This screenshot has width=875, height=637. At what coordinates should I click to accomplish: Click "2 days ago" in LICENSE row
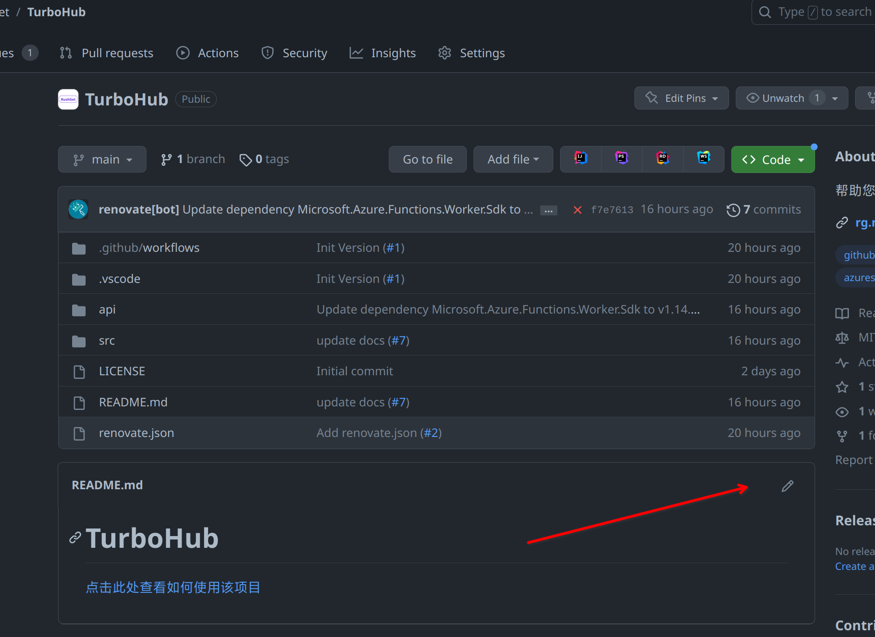pos(770,371)
